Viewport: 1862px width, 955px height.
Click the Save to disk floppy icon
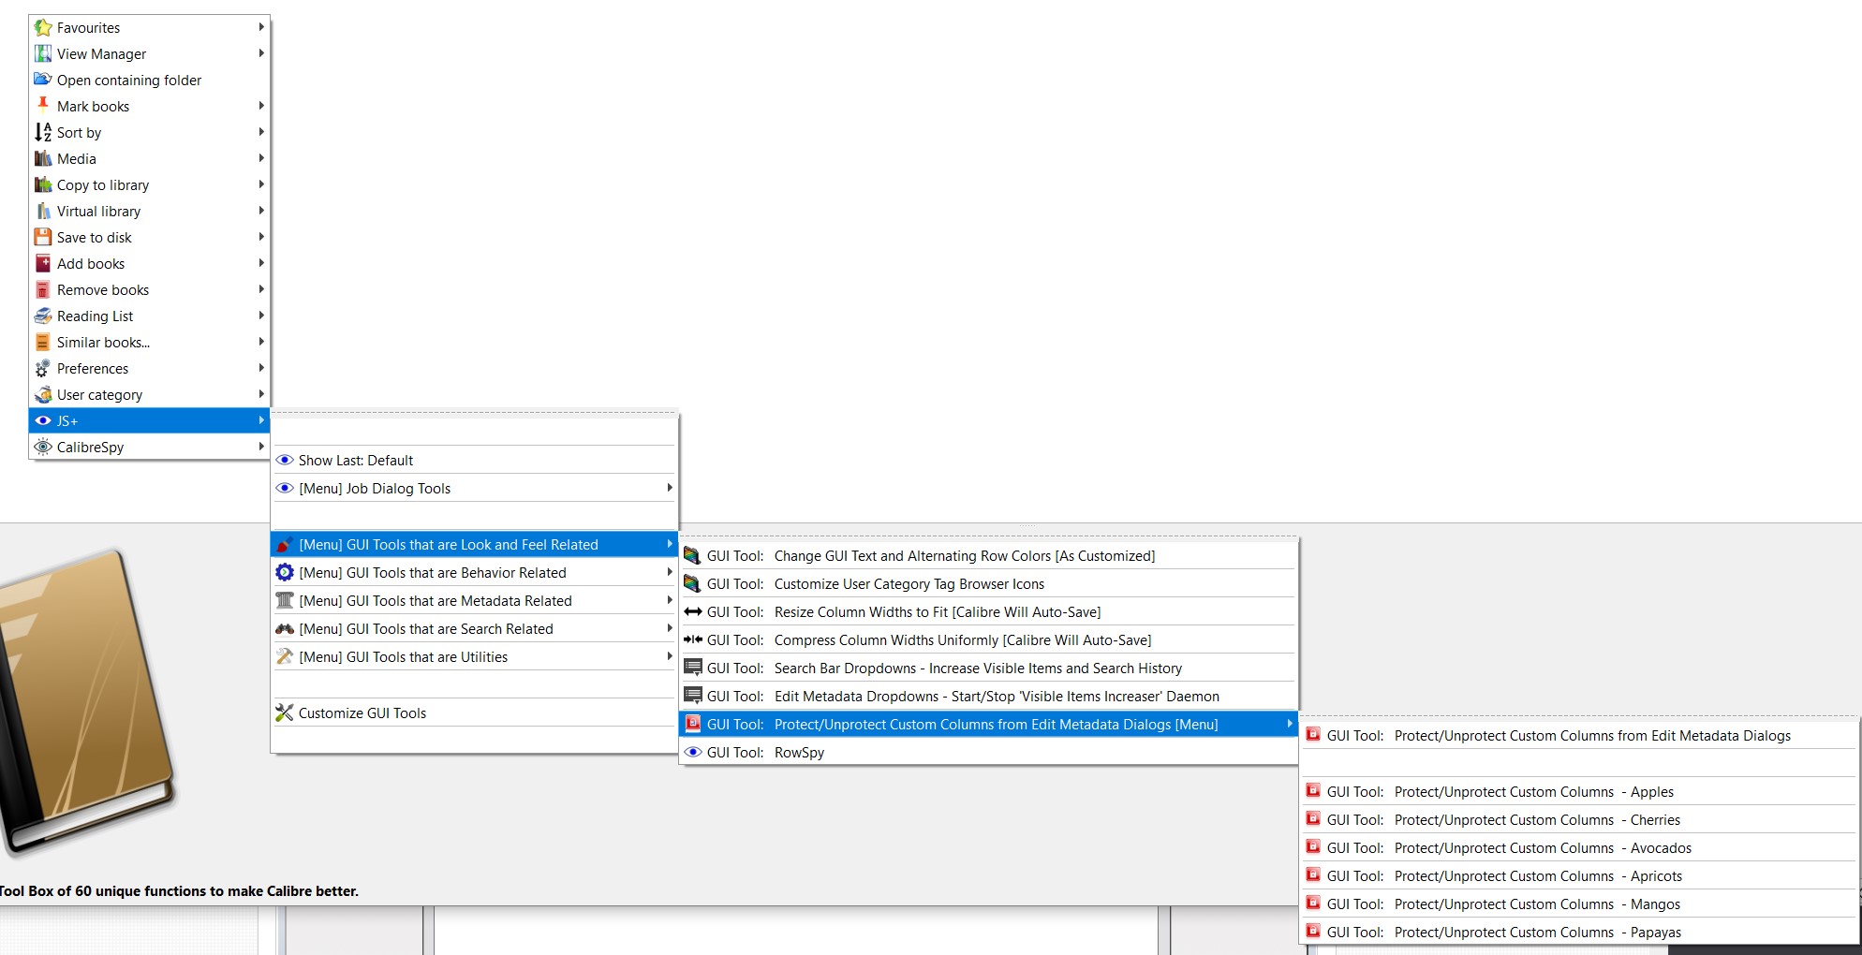43,238
